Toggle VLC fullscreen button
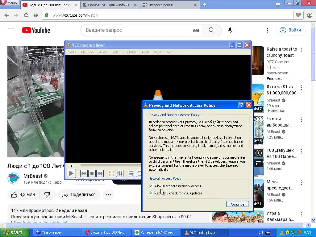316x237 pixels. [x=112, y=173]
